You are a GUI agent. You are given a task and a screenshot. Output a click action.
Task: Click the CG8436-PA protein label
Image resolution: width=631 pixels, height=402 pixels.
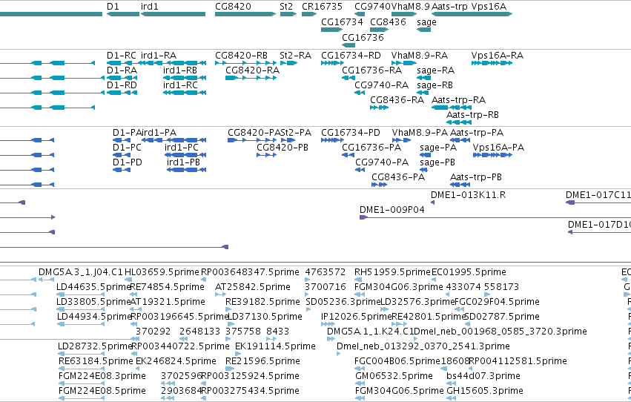[398, 177]
